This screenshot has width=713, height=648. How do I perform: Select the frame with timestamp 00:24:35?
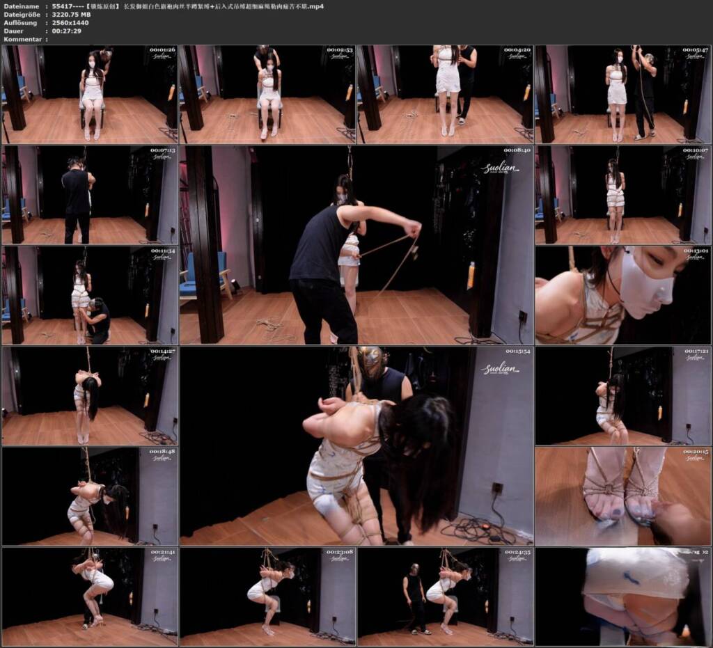(445, 596)
